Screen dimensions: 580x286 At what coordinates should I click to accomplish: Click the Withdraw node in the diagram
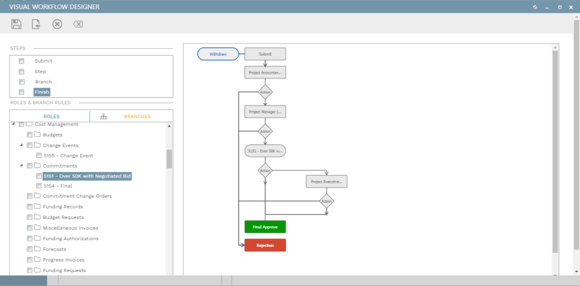click(218, 54)
